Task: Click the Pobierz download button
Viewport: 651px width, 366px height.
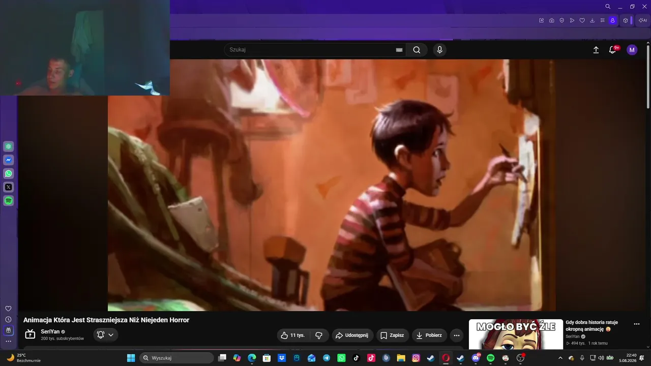Action: click(429, 335)
